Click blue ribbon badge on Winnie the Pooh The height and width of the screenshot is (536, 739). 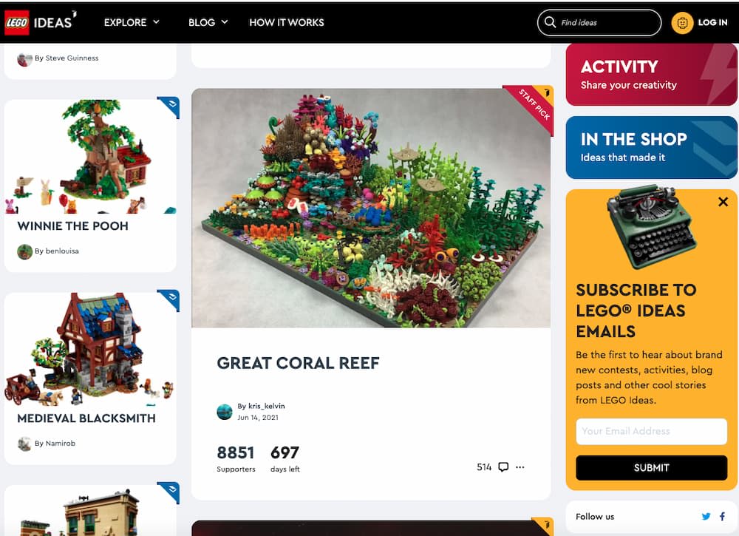(x=168, y=107)
